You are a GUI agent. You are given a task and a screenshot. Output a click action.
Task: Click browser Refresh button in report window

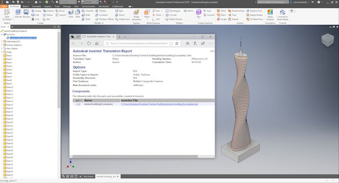tap(89, 43)
